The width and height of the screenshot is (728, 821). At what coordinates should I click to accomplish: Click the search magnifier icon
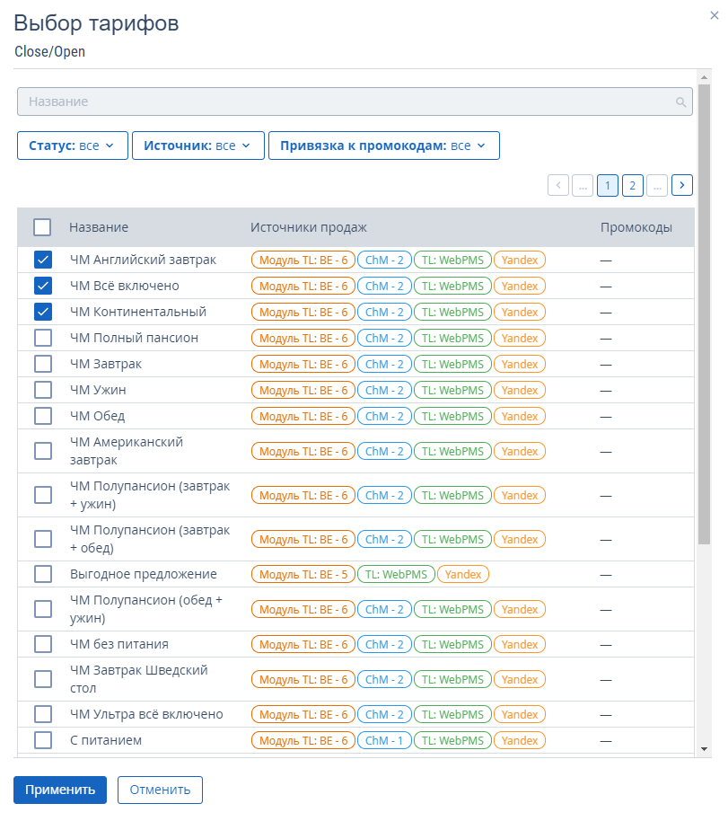(681, 102)
